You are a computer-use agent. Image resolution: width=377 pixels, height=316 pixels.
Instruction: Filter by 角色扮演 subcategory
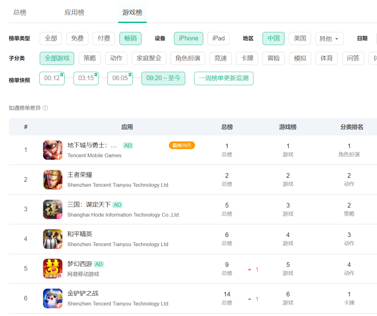tap(188, 58)
